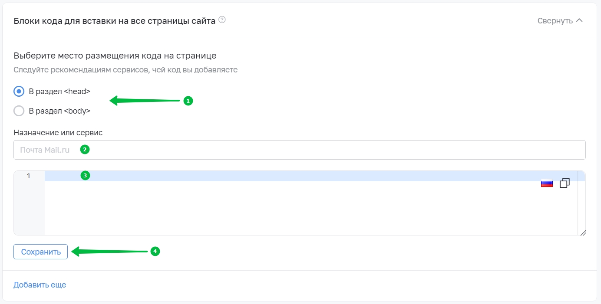
Task: Click line number 1 in the editor gutter
Action: 29,176
